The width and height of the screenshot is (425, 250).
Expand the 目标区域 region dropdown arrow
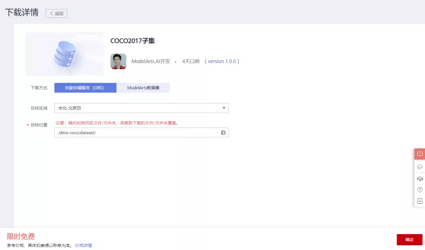click(x=224, y=108)
